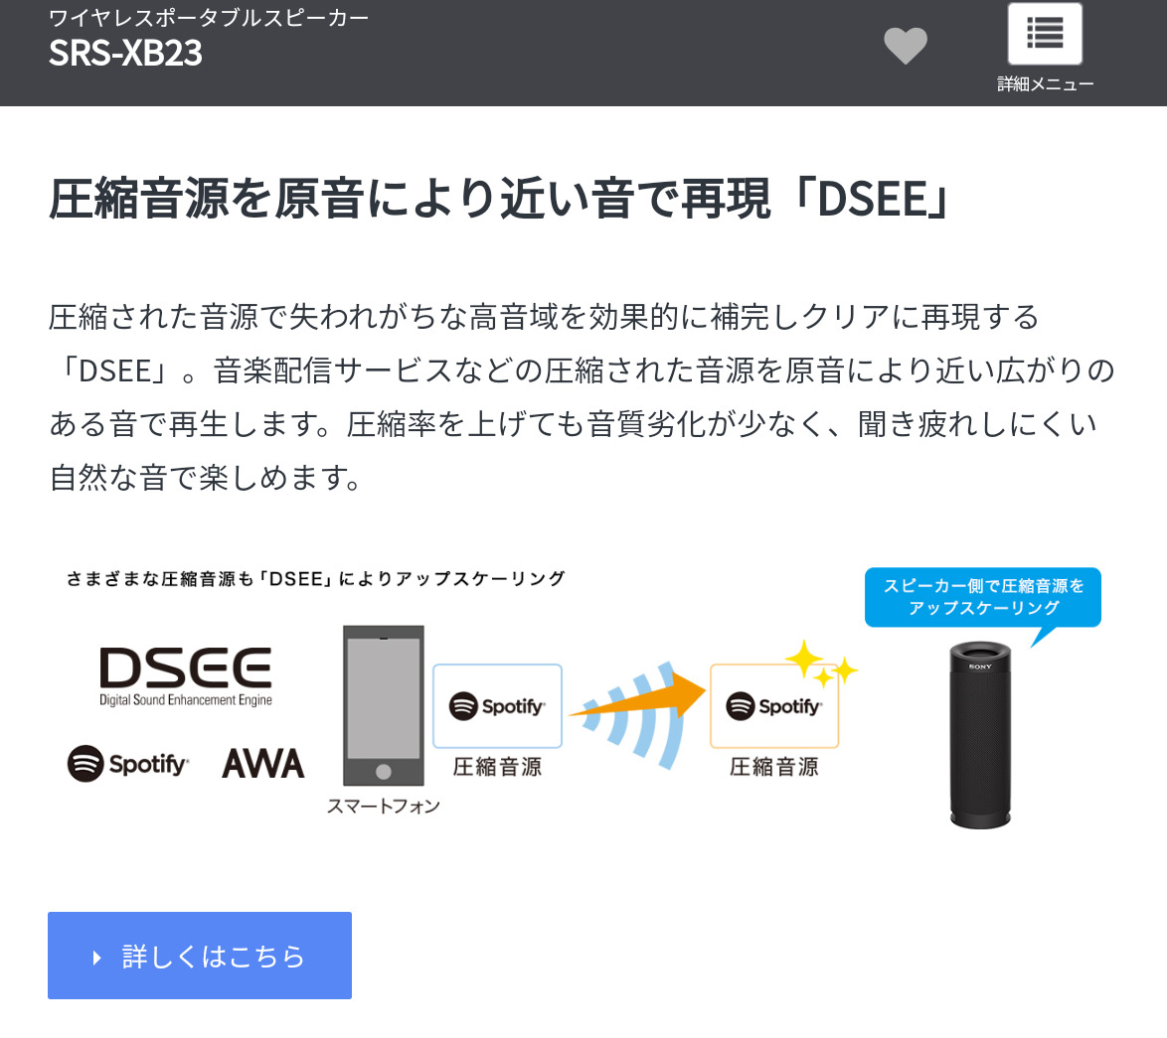Click the black Sony speaker image
The height and width of the screenshot is (1038, 1167).
[980, 735]
